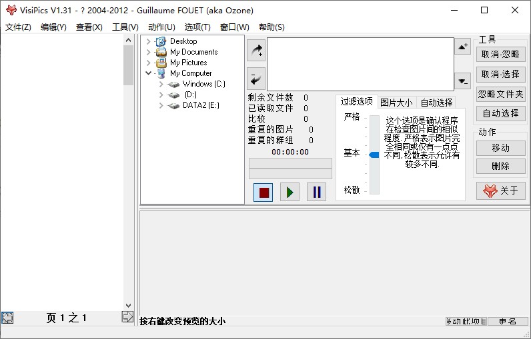
Task: Click the remove folder arrow button
Action: click(255, 78)
